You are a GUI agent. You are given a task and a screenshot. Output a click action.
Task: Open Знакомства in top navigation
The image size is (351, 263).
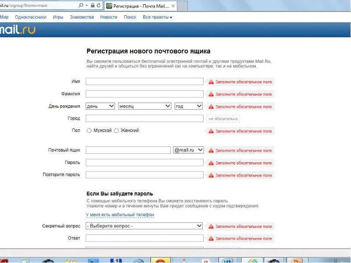coord(82,17)
